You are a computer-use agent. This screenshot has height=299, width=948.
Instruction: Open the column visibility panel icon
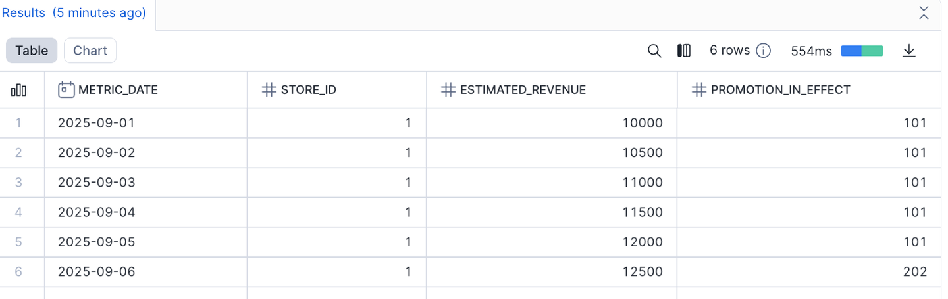coord(684,51)
